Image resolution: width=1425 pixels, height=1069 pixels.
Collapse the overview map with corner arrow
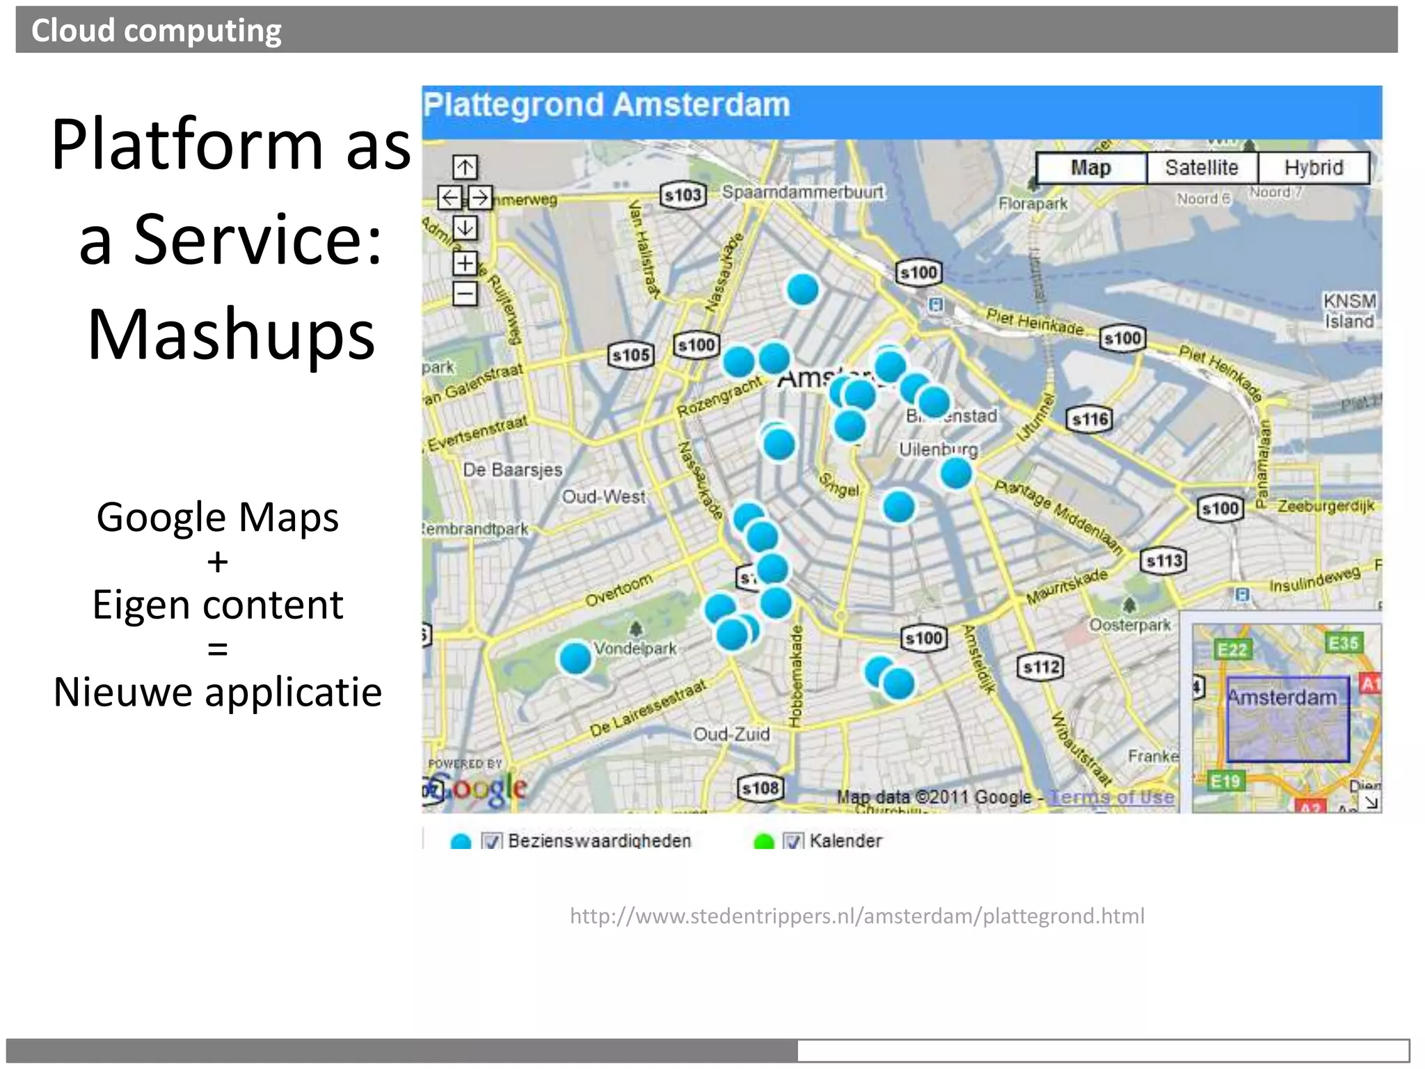1370,802
